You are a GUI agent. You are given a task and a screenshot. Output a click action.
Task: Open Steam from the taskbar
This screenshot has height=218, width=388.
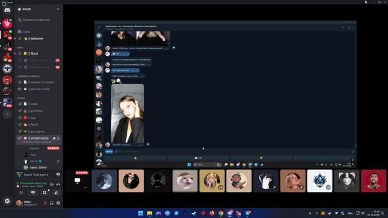(x=194, y=213)
